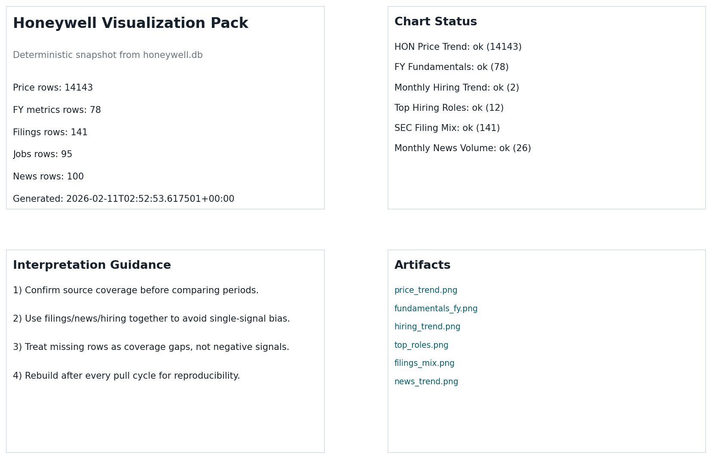Select the Generated timestamp line
Viewport: 712px width, 459px height.
point(123,199)
